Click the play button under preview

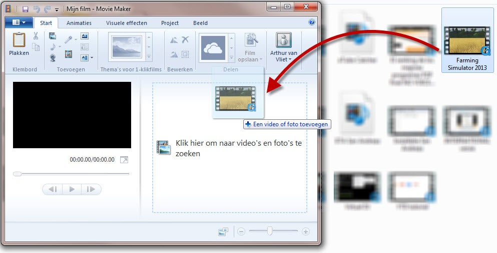(72, 189)
